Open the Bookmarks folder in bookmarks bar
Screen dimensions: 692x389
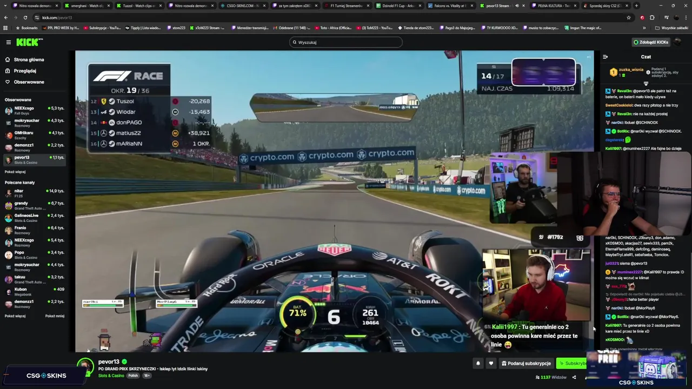(26, 28)
